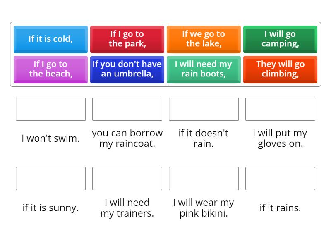The width and height of the screenshot is (331, 248).
Task: Select the empty slot above "I will put my gloves on."
Action: [x=280, y=109]
